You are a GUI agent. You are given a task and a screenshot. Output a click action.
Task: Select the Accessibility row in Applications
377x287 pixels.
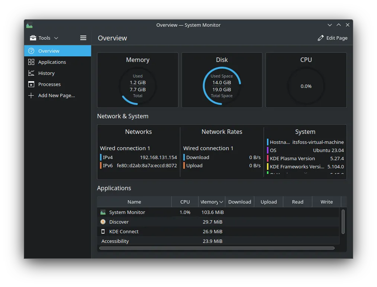pos(115,241)
